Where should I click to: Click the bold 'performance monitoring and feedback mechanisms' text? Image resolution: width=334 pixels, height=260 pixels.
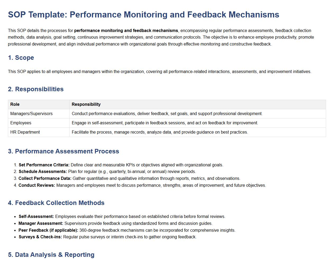tap(126, 31)
